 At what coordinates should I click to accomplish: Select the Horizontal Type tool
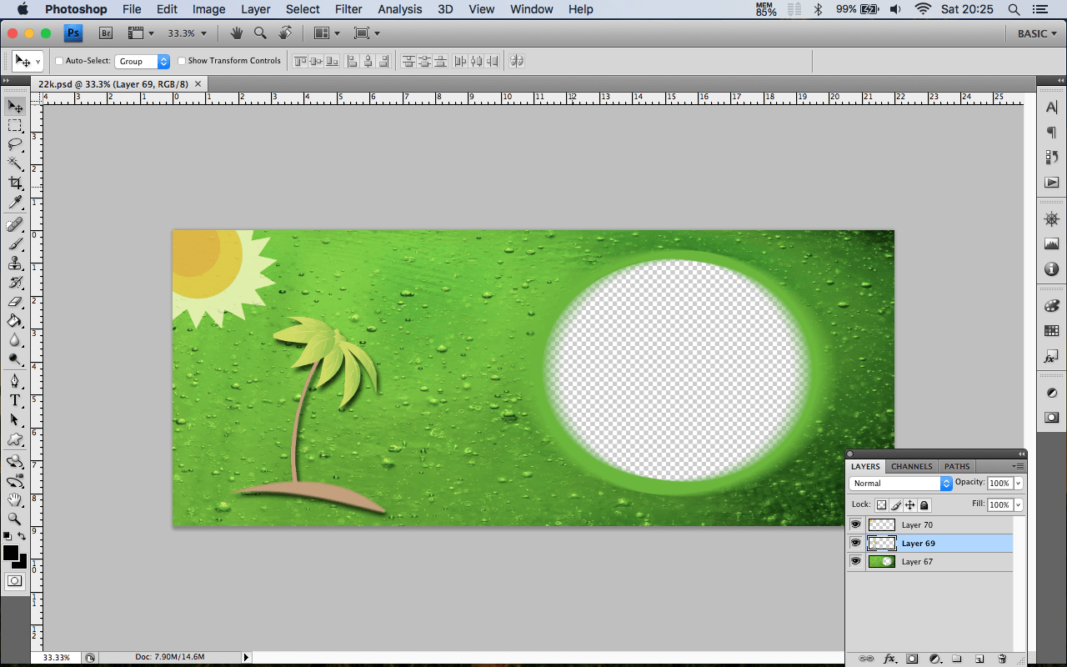point(15,400)
